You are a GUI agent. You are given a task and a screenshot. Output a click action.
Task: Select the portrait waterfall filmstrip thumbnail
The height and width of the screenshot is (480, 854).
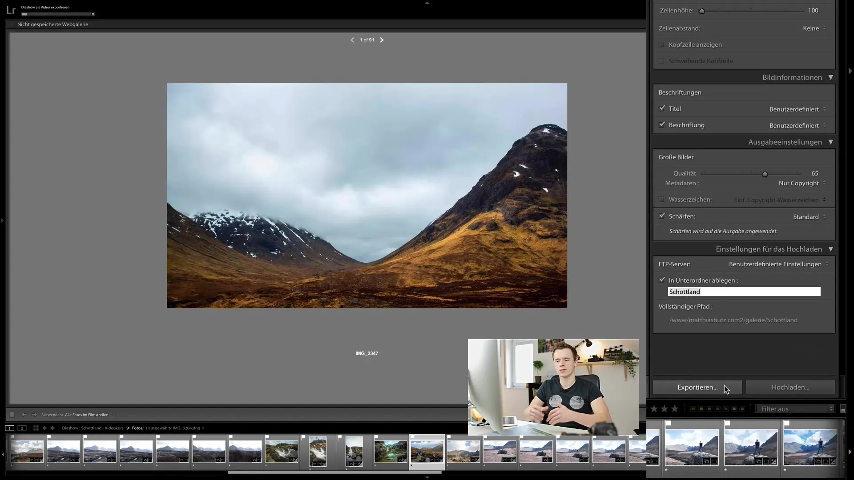coord(318,452)
